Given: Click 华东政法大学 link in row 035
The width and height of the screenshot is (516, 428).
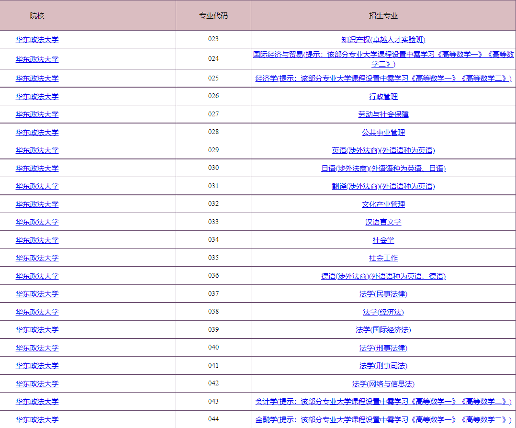Looking at the screenshot, I should point(37,258).
